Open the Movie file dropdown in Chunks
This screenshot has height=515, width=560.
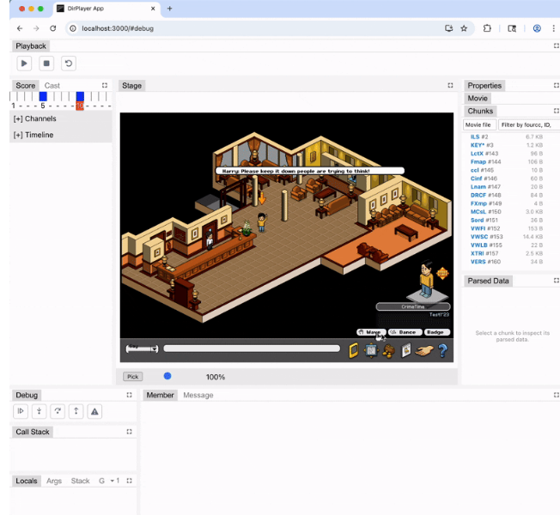pos(479,124)
